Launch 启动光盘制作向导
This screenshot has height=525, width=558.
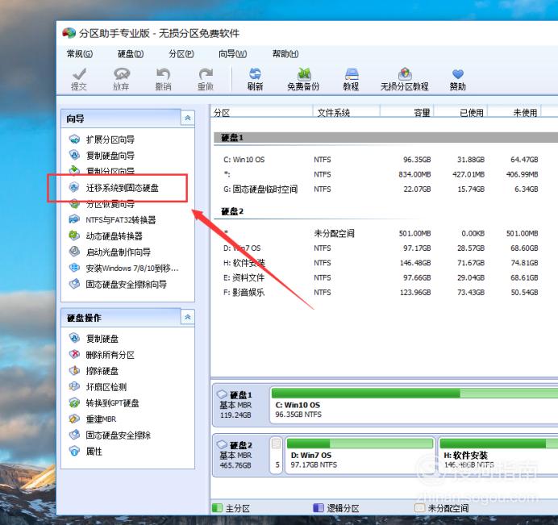[110, 252]
